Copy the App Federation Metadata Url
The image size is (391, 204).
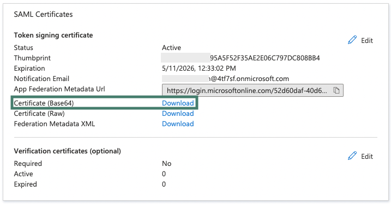click(x=336, y=90)
